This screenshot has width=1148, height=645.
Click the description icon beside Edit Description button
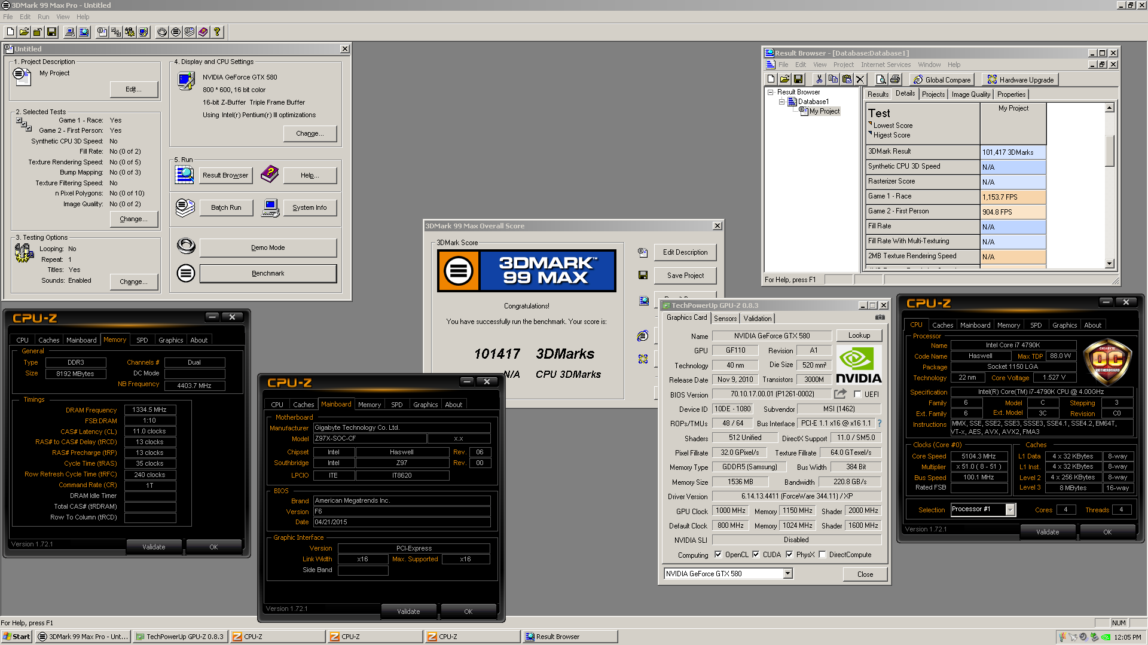point(643,252)
